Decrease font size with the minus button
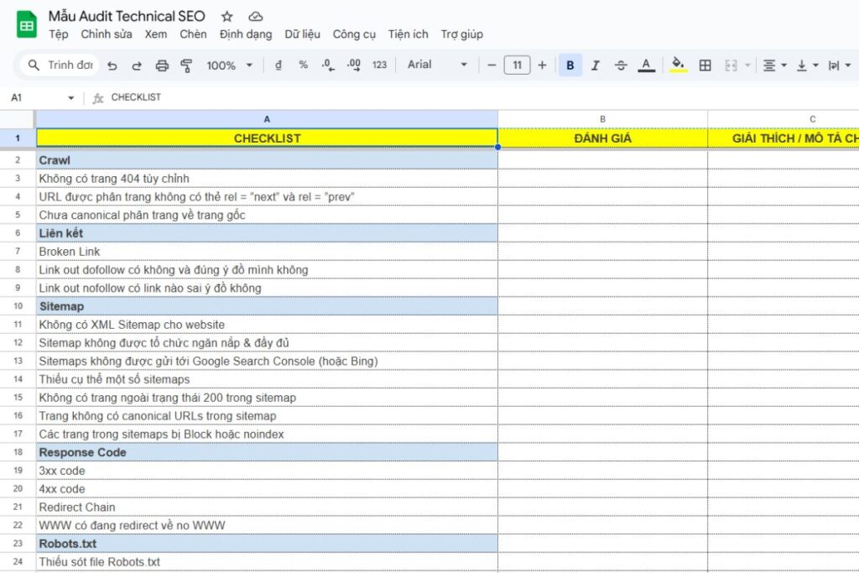The height and width of the screenshot is (573, 859). pyautogui.click(x=492, y=65)
